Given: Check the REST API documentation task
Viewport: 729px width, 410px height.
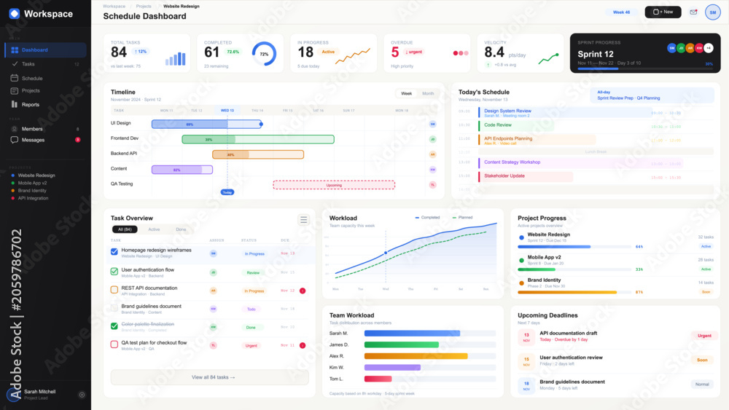Looking at the screenshot, I should (x=114, y=290).
